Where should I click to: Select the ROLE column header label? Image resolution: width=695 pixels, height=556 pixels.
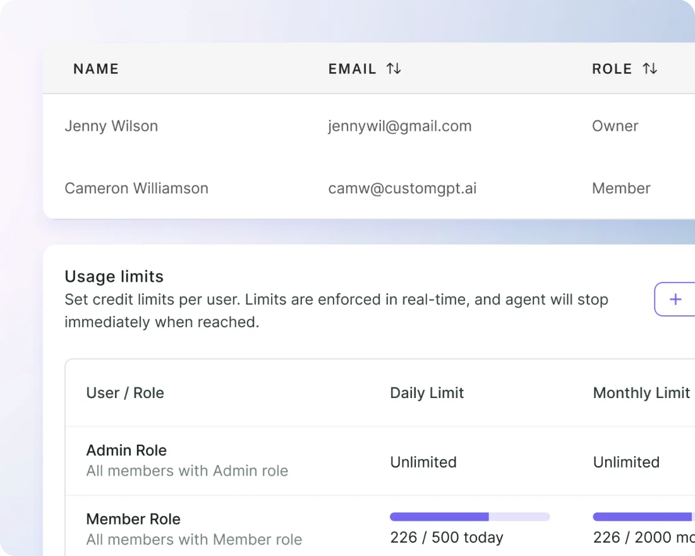point(612,69)
